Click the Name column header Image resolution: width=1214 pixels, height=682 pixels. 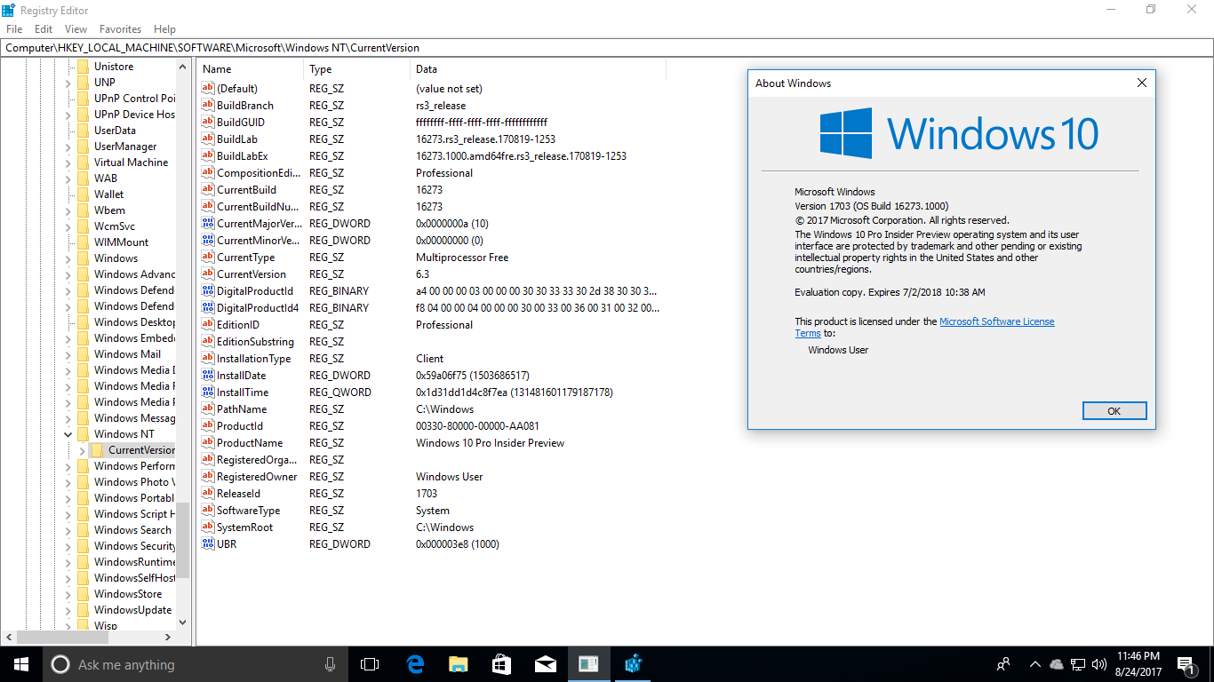[x=251, y=69]
